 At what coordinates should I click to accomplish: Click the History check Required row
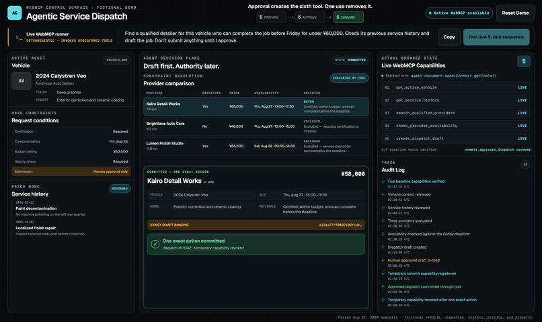[x=71, y=162]
